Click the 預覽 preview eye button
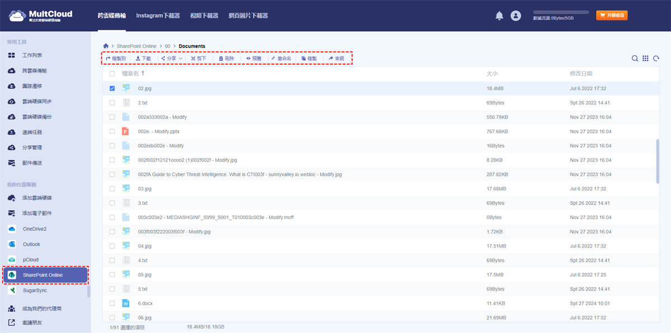 tap(254, 58)
